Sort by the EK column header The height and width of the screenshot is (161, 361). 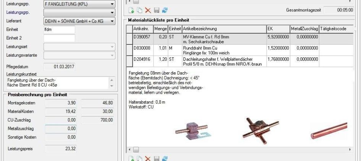(278, 29)
